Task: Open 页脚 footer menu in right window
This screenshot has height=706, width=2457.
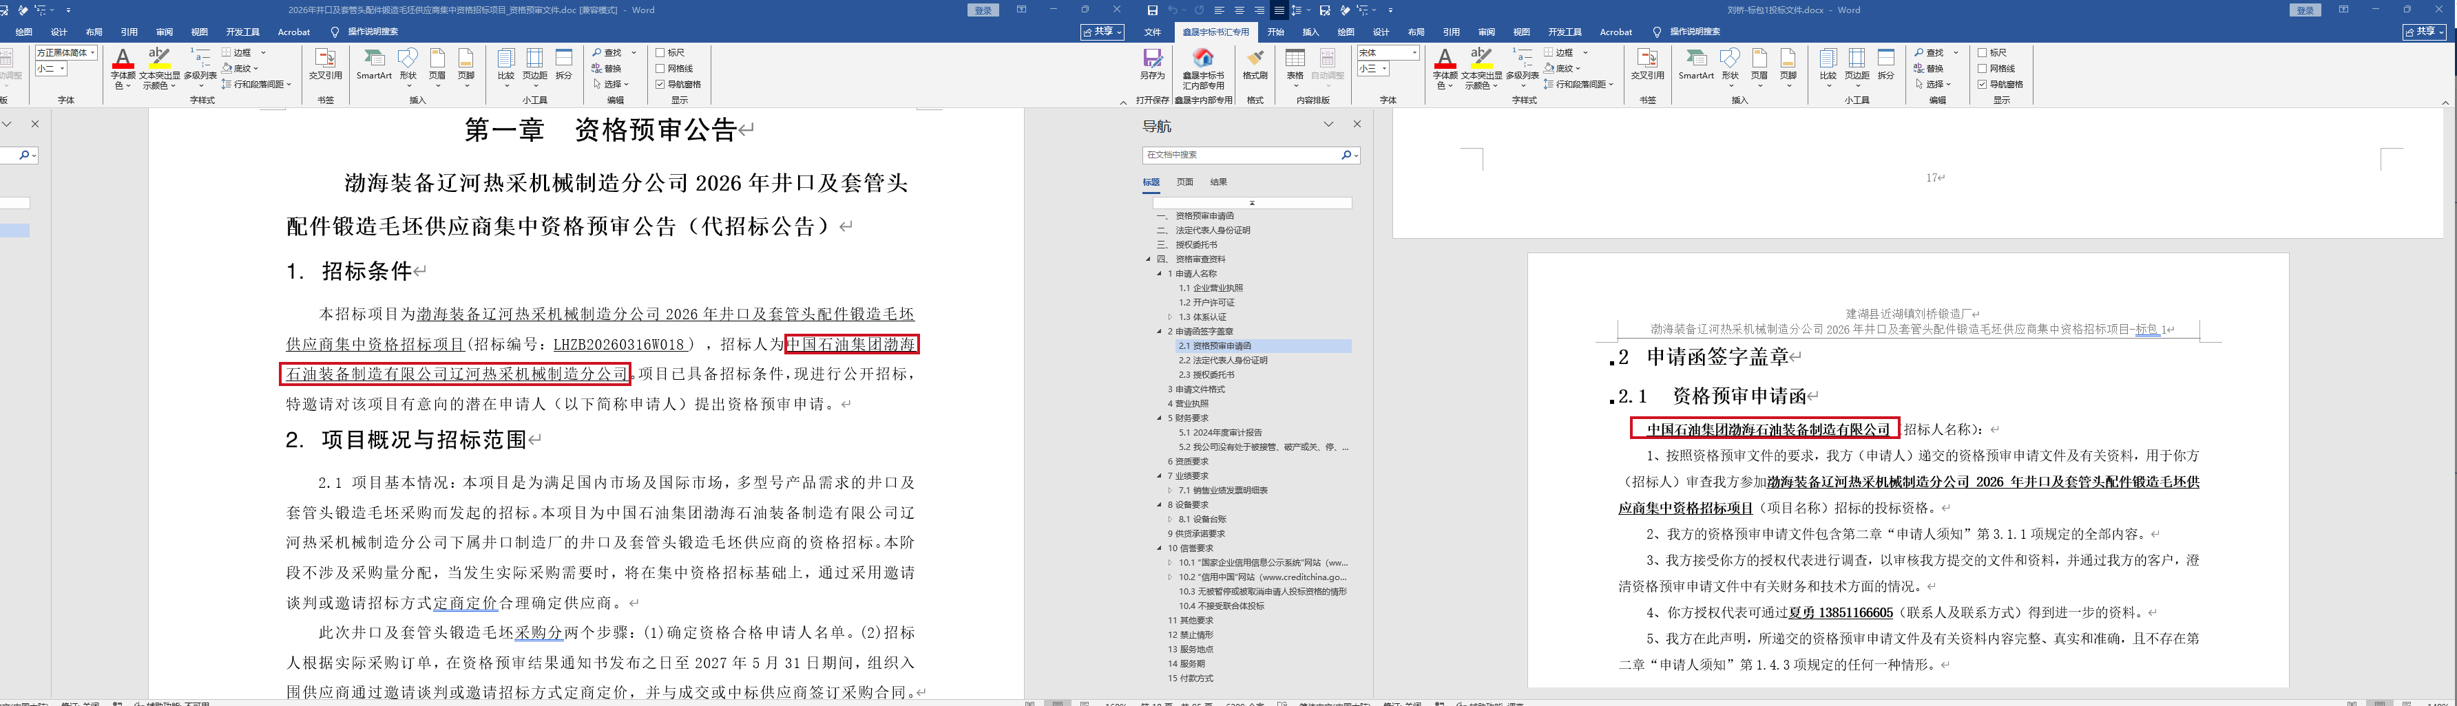Action: click(1788, 67)
